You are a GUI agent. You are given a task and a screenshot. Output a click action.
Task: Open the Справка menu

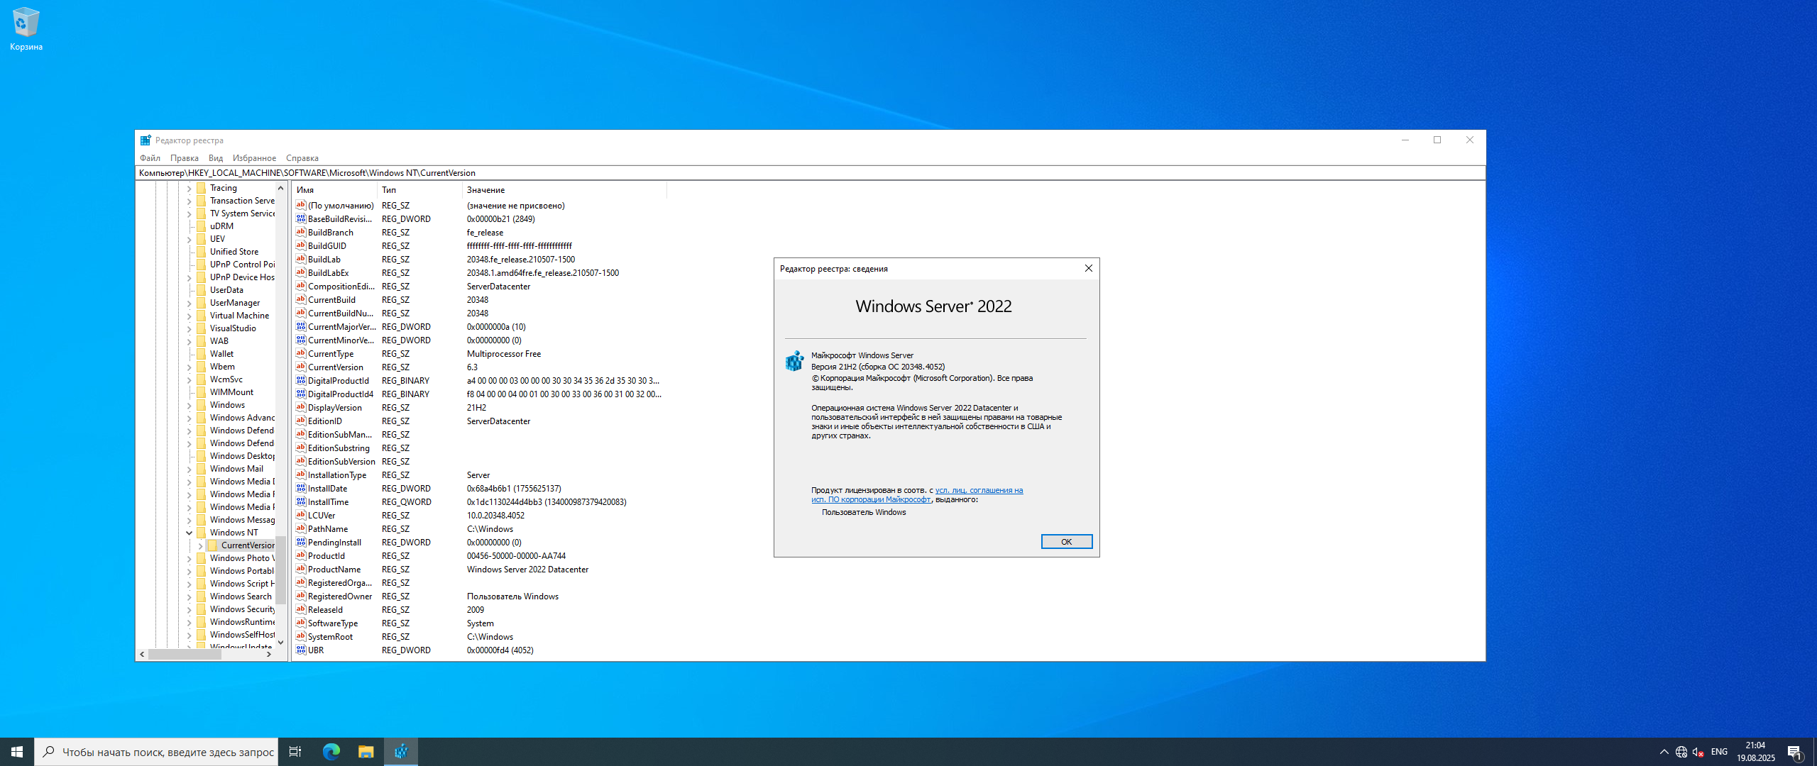[x=302, y=158]
